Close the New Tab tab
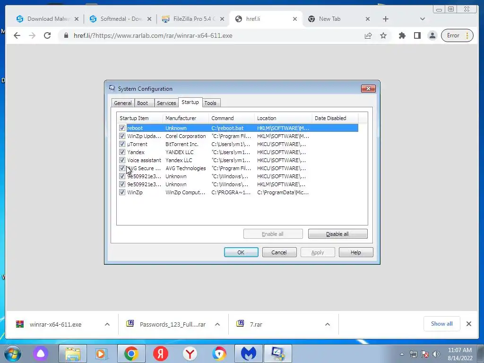Image resolution: width=484 pixels, height=363 pixels. (x=367, y=19)
